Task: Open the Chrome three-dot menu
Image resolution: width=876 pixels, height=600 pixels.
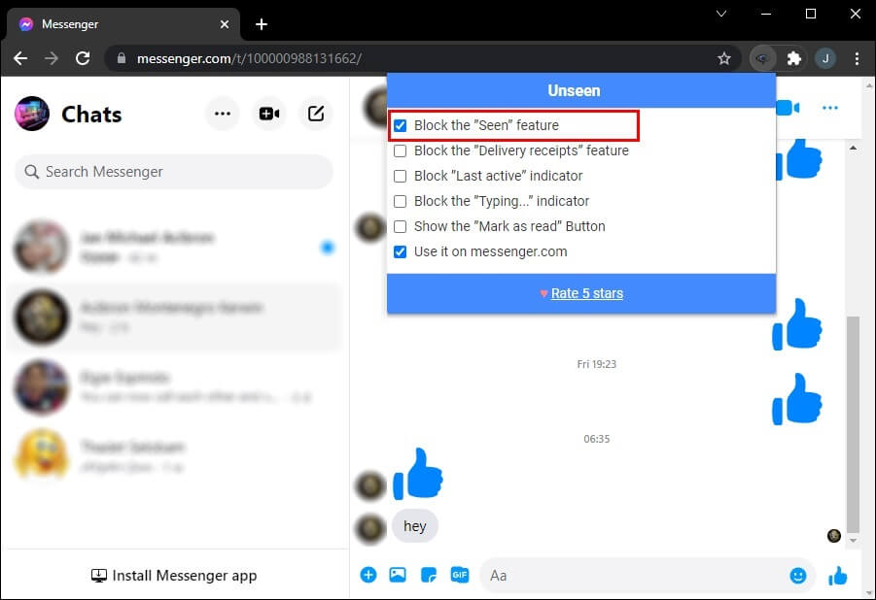Action: click(x=857, y=58)
